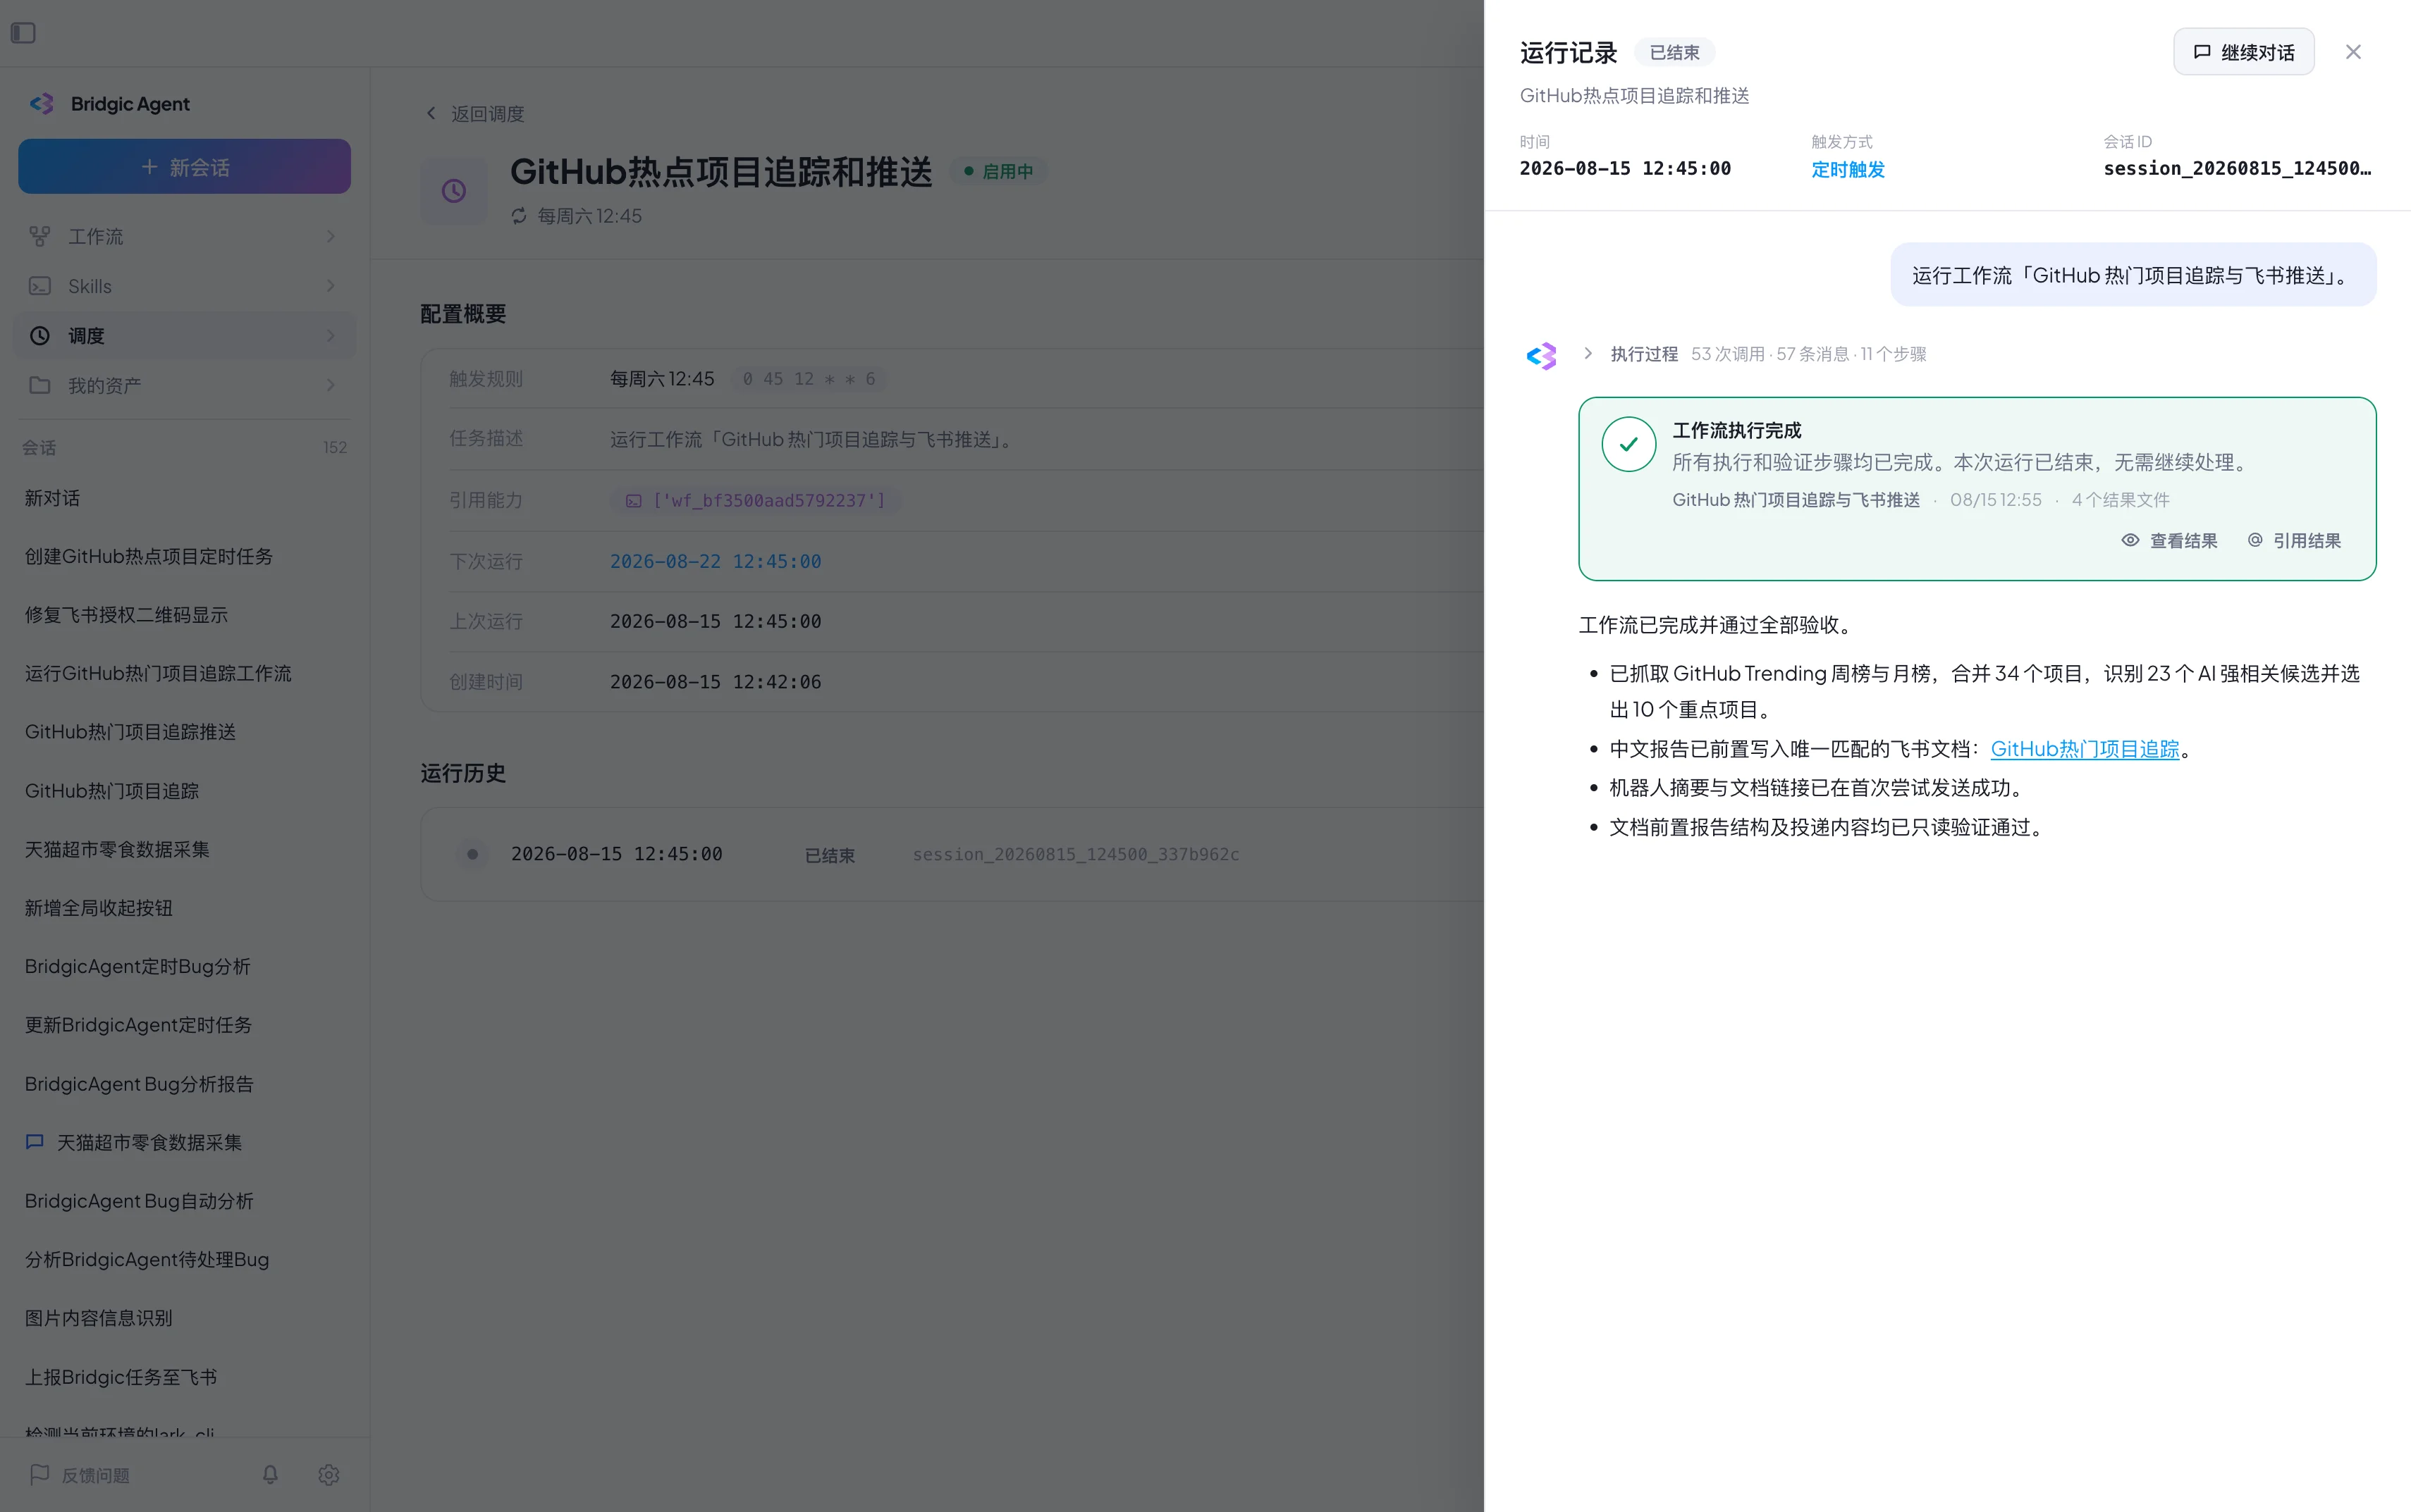
Task: Start a new session with 新会话
Action: (184, 167)
